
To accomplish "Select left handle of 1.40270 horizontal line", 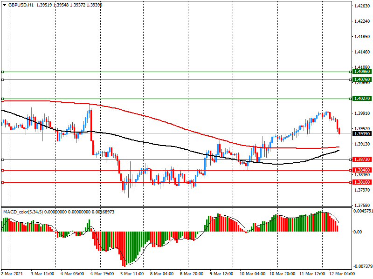I will (3, 99).
